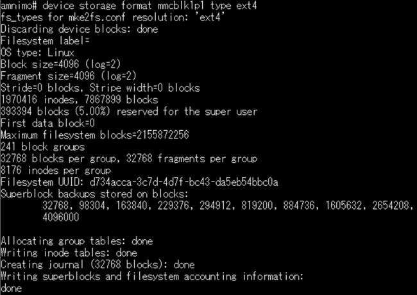Click the 'Discarding device blocks: done' line
Viewport: 417px width, 295px height.
pyautogui.click(x=79, y=29)
